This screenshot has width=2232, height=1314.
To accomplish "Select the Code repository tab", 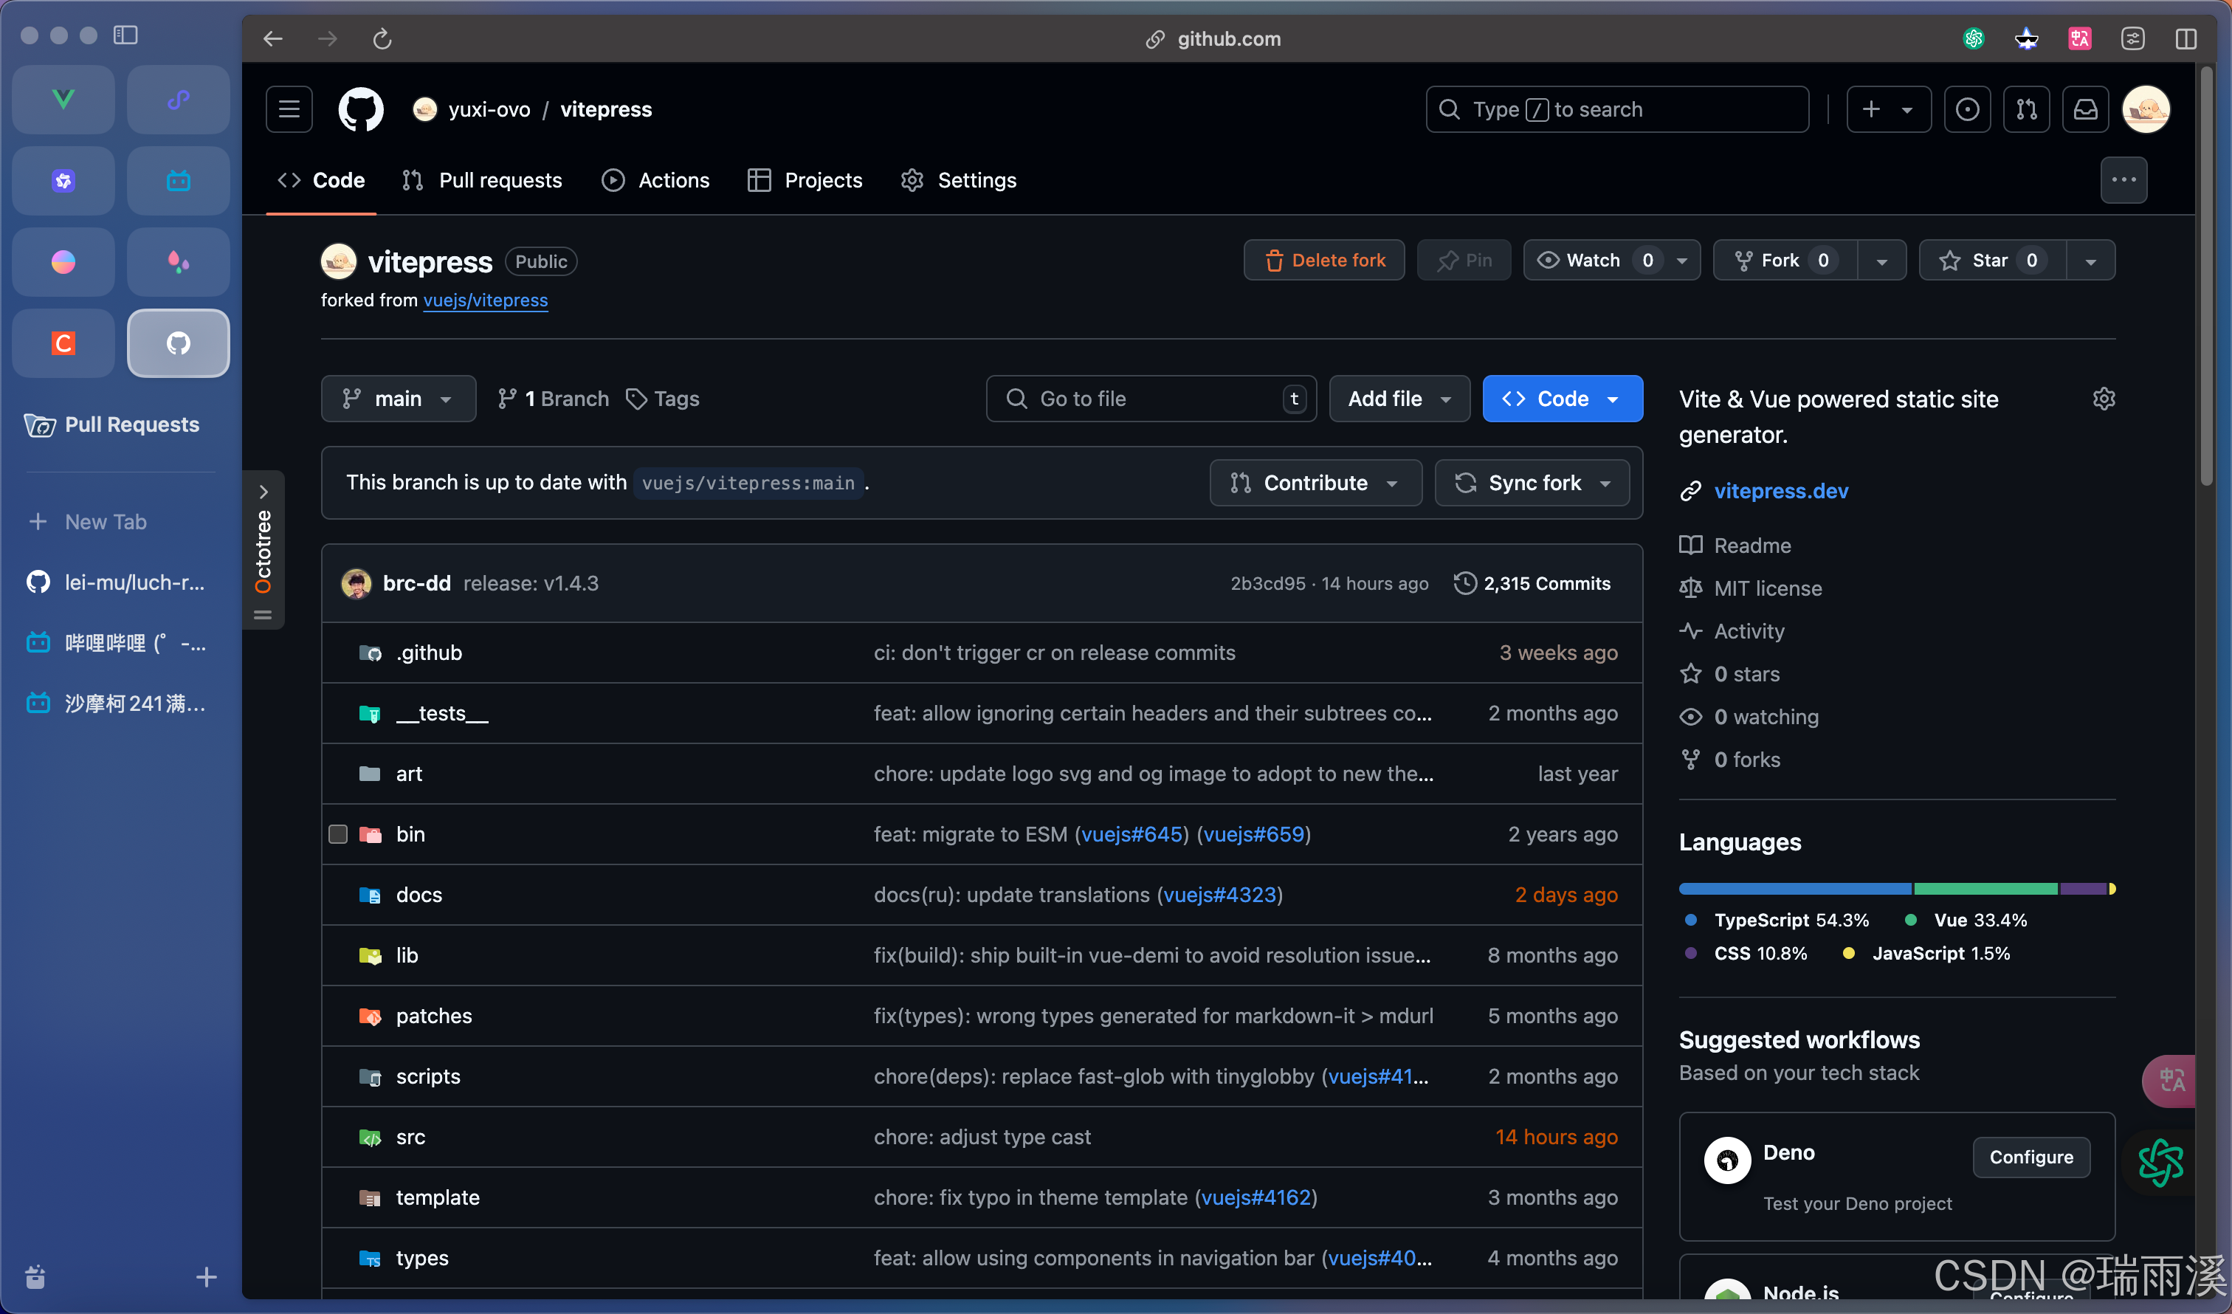I will click(x=322, y=180).
